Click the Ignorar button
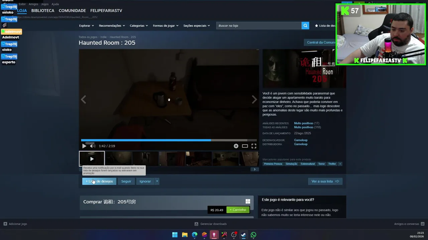 coord(145,181)
